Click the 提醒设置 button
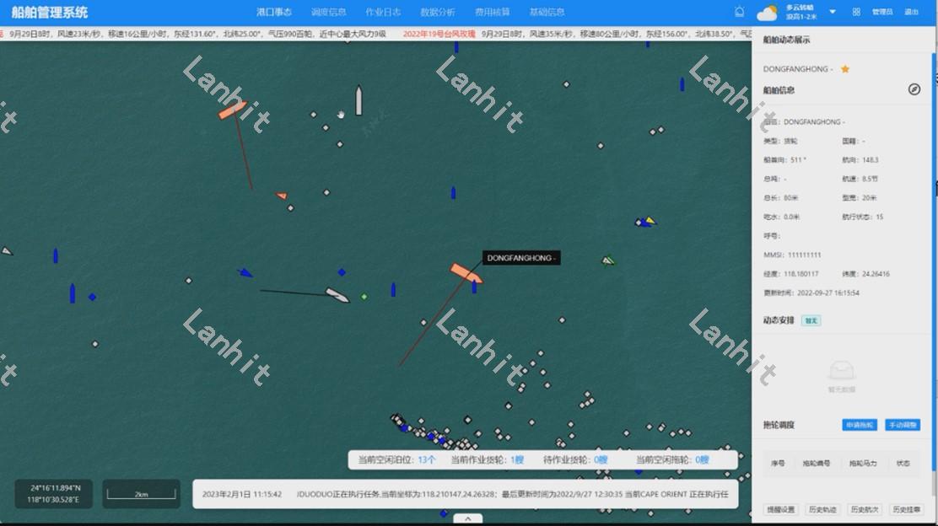Image resolution: width=938 pixels, height=526 pixels. 780,509
